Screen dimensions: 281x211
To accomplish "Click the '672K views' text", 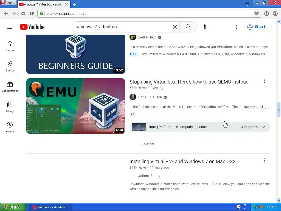I will click(x=138, y=88).
